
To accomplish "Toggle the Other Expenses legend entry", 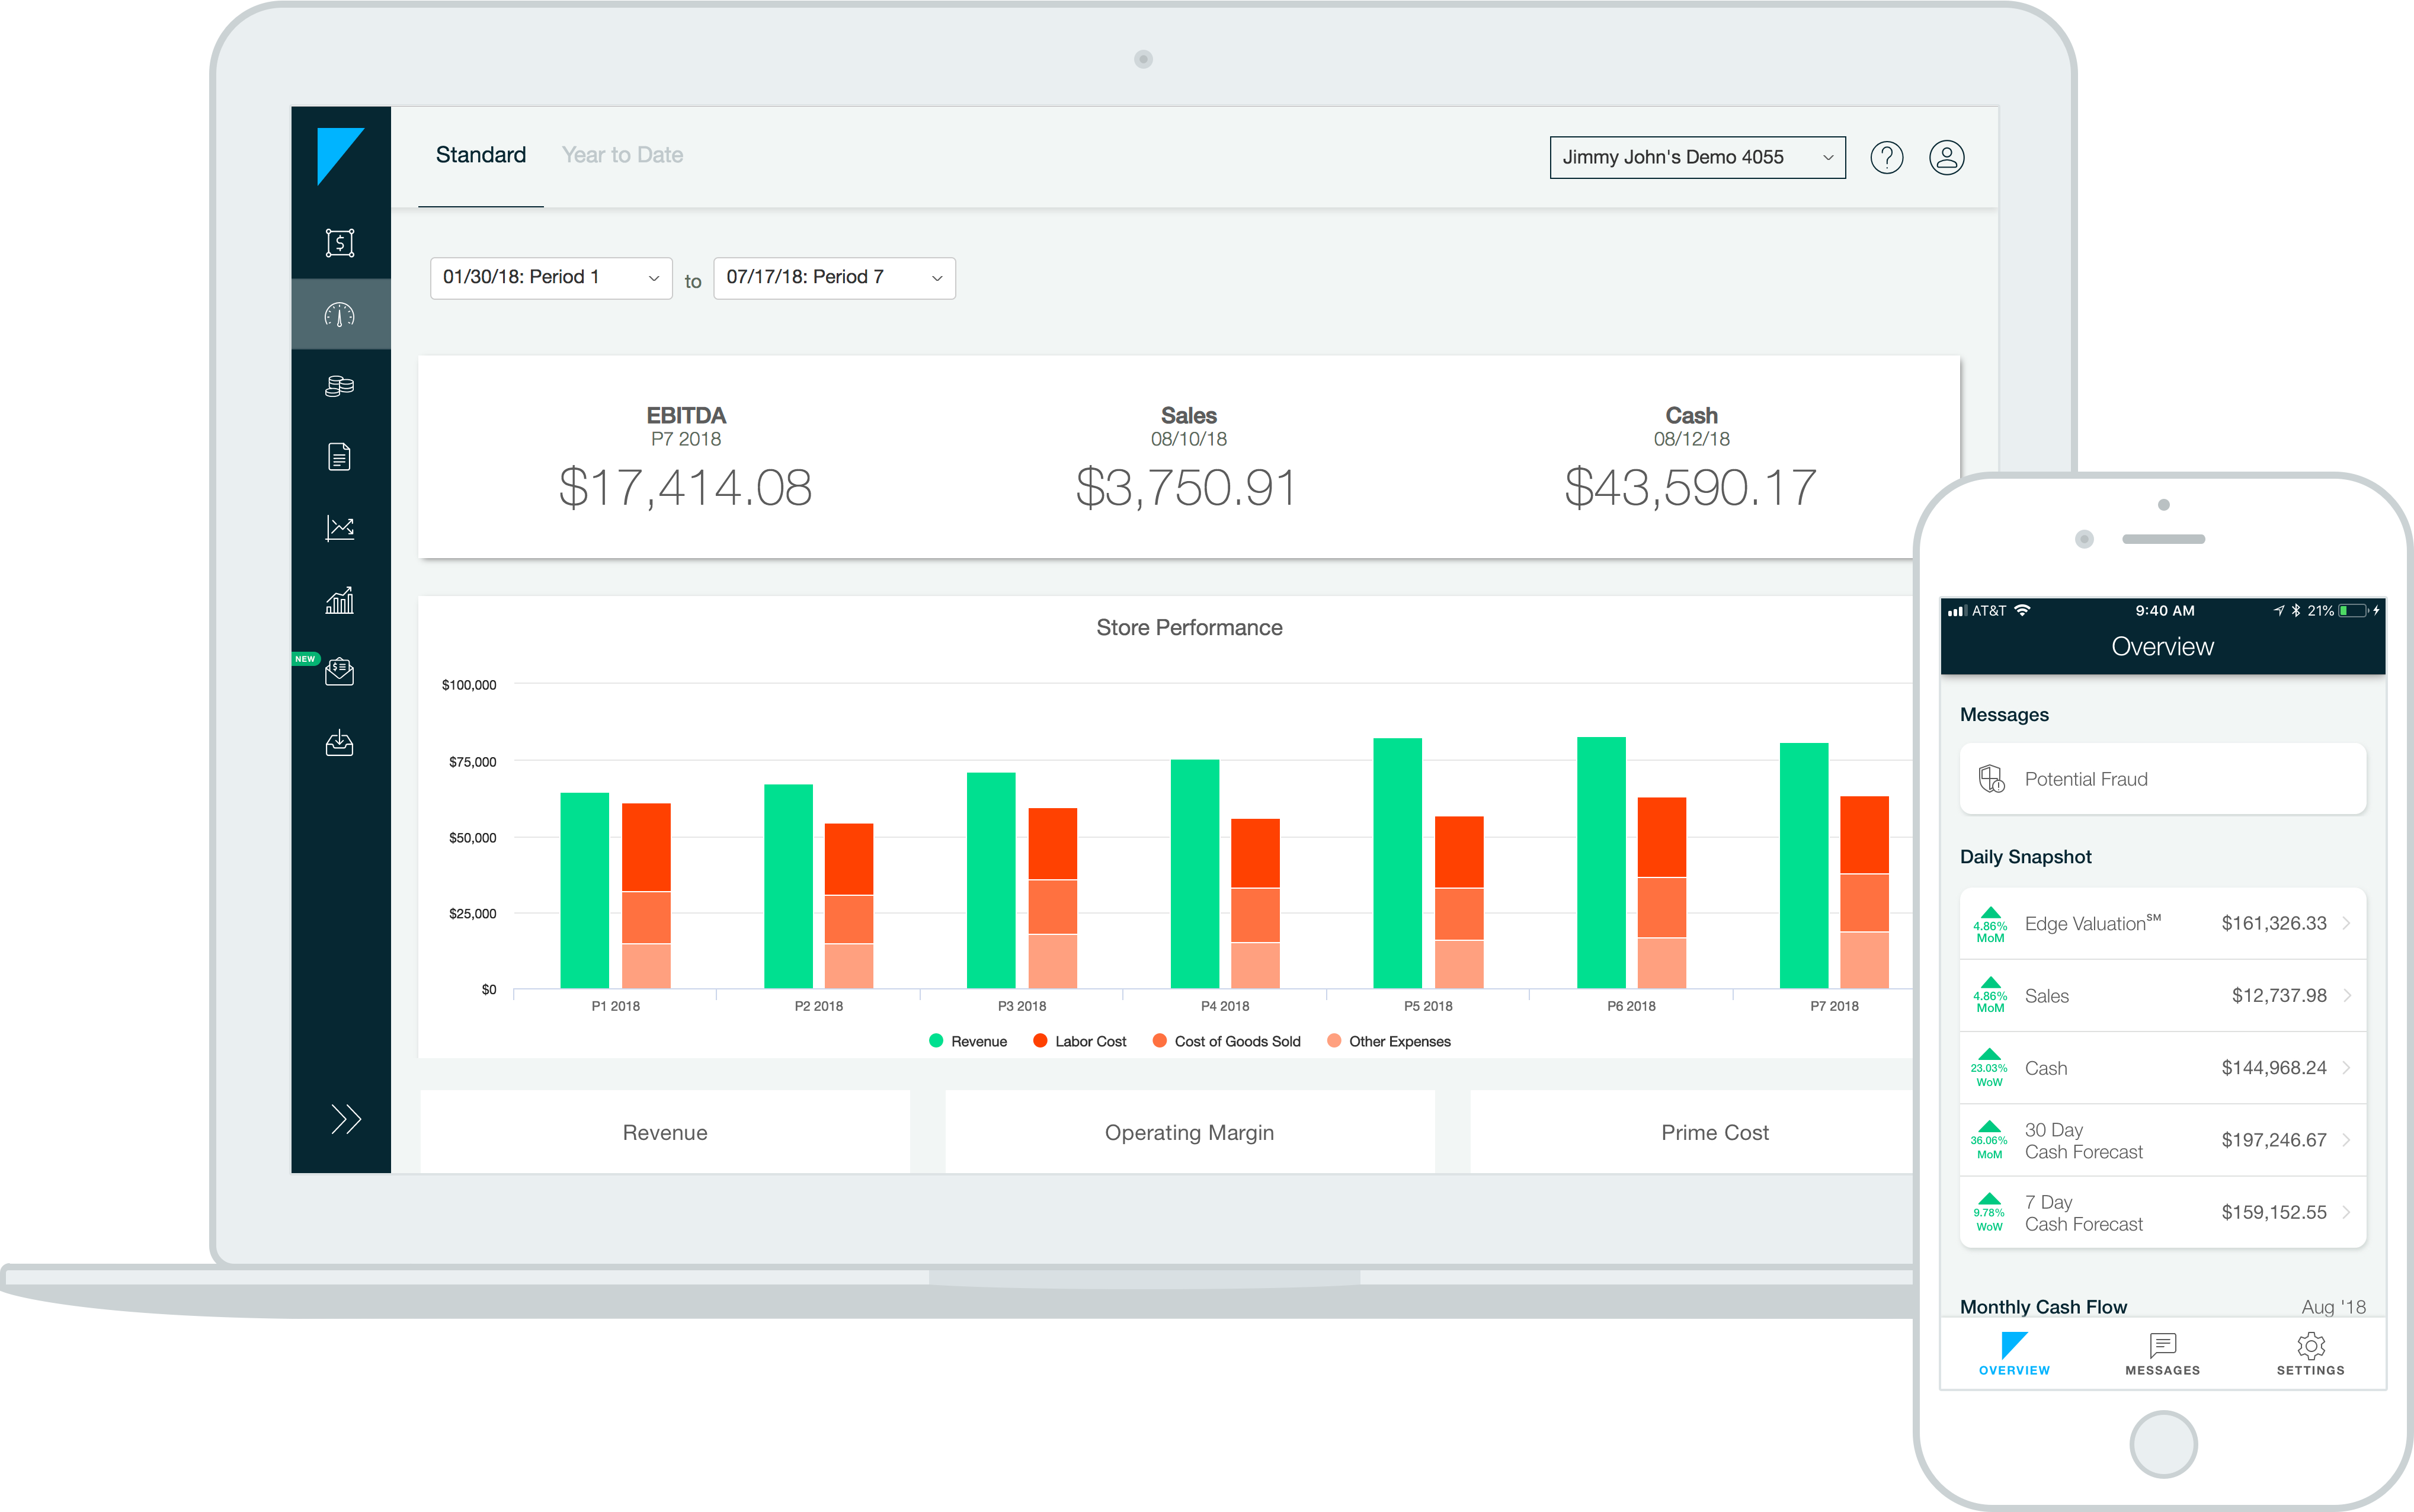I will 1388,1041.
